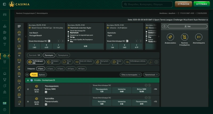Select the 6 Ώρες time filter
This screenshot has height=114, width=213.
[50, 69]
